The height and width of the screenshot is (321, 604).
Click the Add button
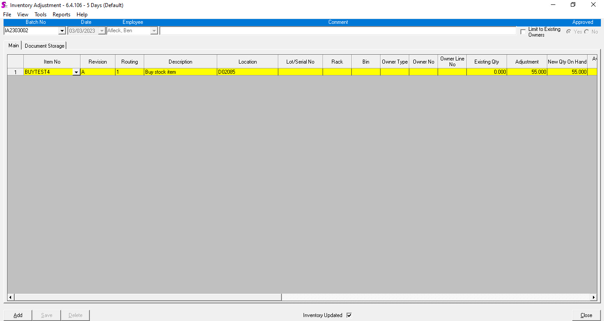pos(18,315)
